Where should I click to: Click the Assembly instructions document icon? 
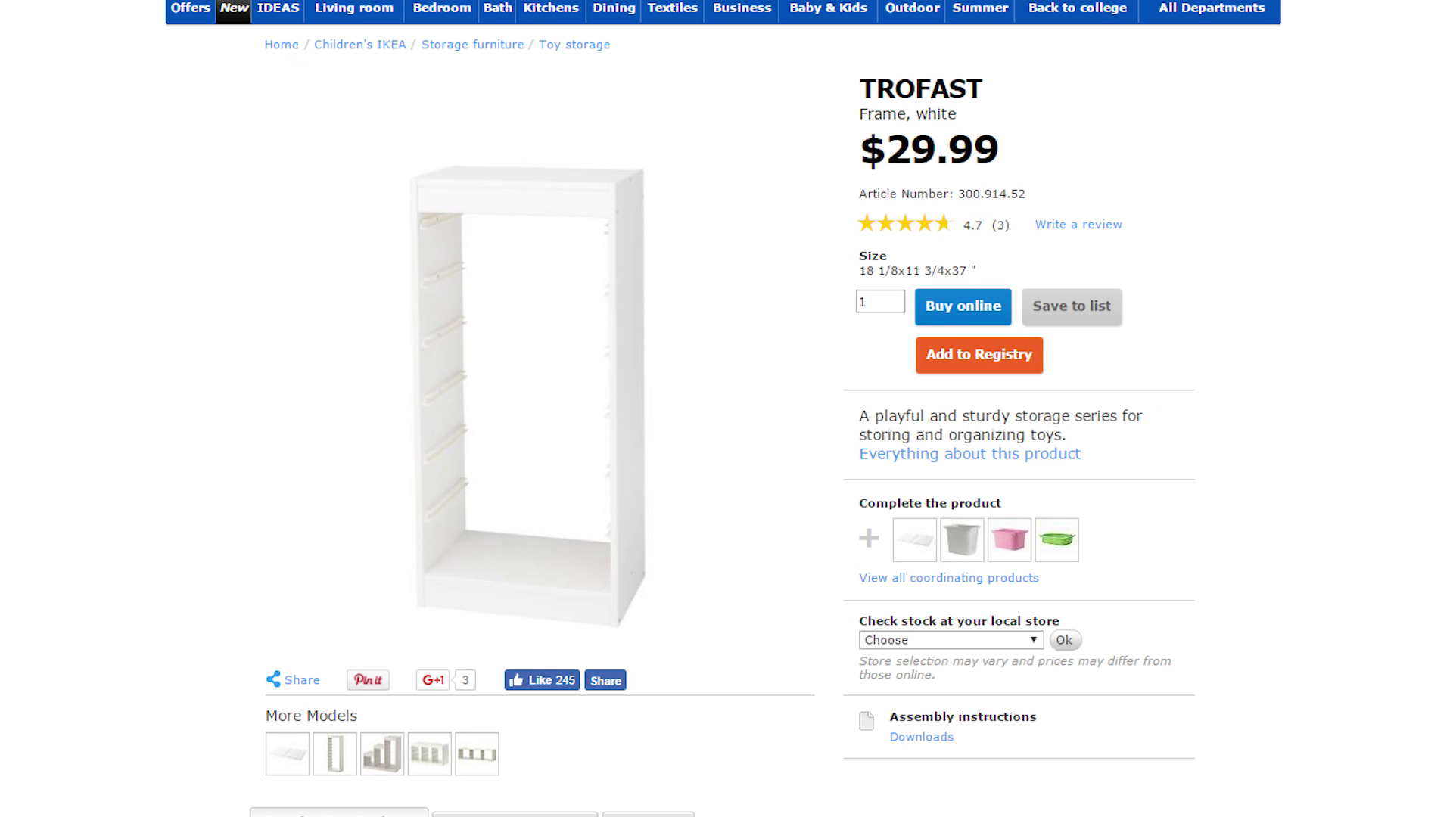coord(867,721)
